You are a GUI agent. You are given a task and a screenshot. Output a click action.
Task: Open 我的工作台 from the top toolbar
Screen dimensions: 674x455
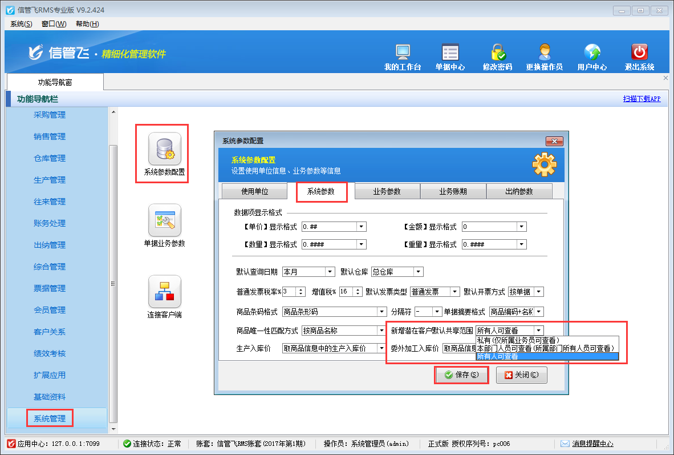403,53
